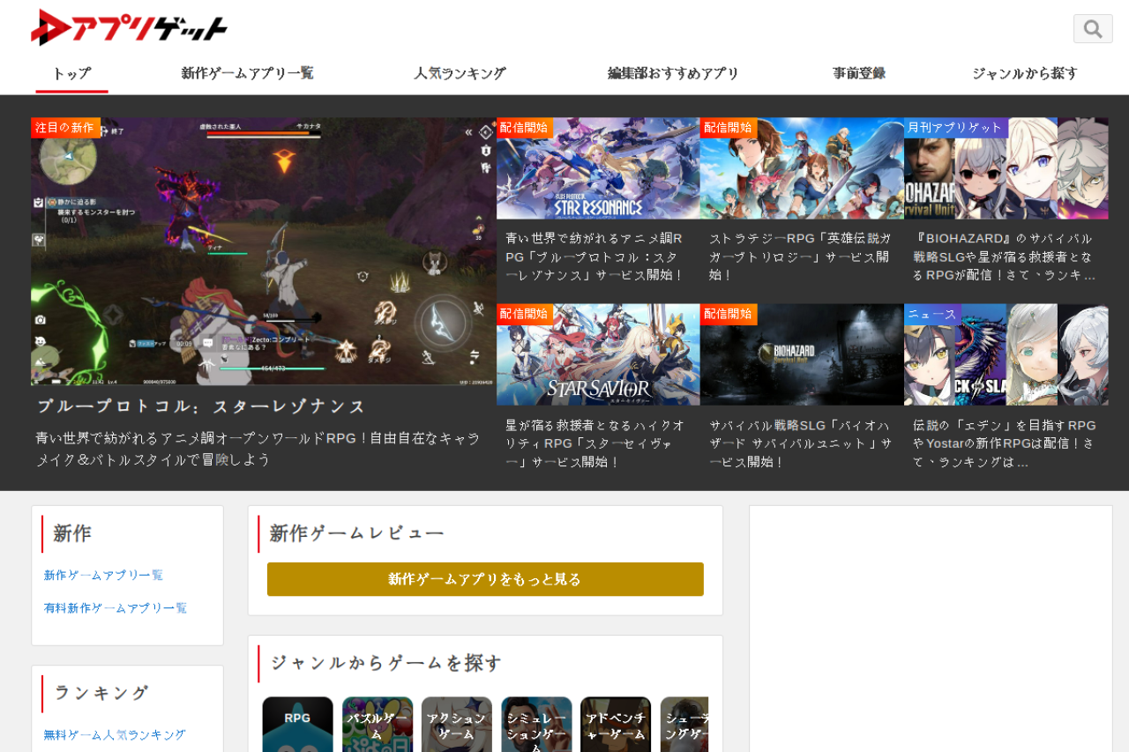The width and height of the screenshot is (1129, 752).
Task: Open the STAR SAVIOR article thumbnail
Action: point(598,354)
